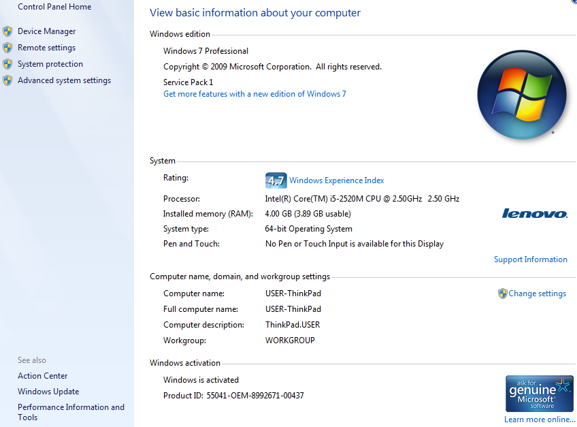Viewport: 577px width, 427px height.
Task: Click the 'Rating:' label
Action: point(176,178)
